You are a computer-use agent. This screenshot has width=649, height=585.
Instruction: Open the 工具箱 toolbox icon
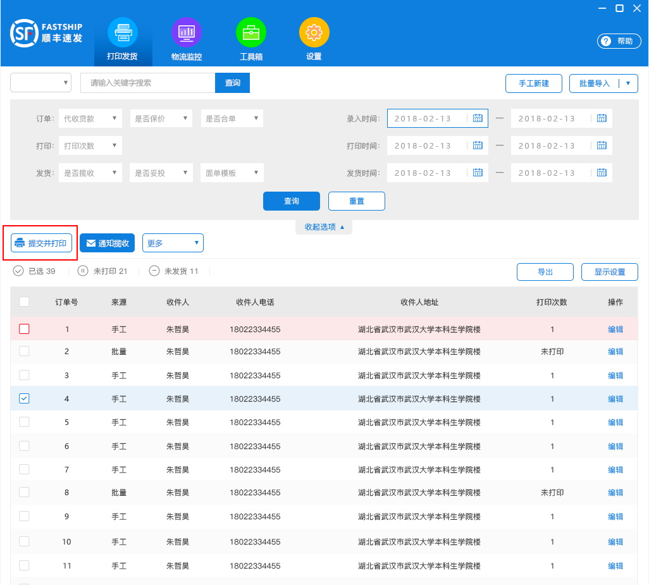point(251,39)
